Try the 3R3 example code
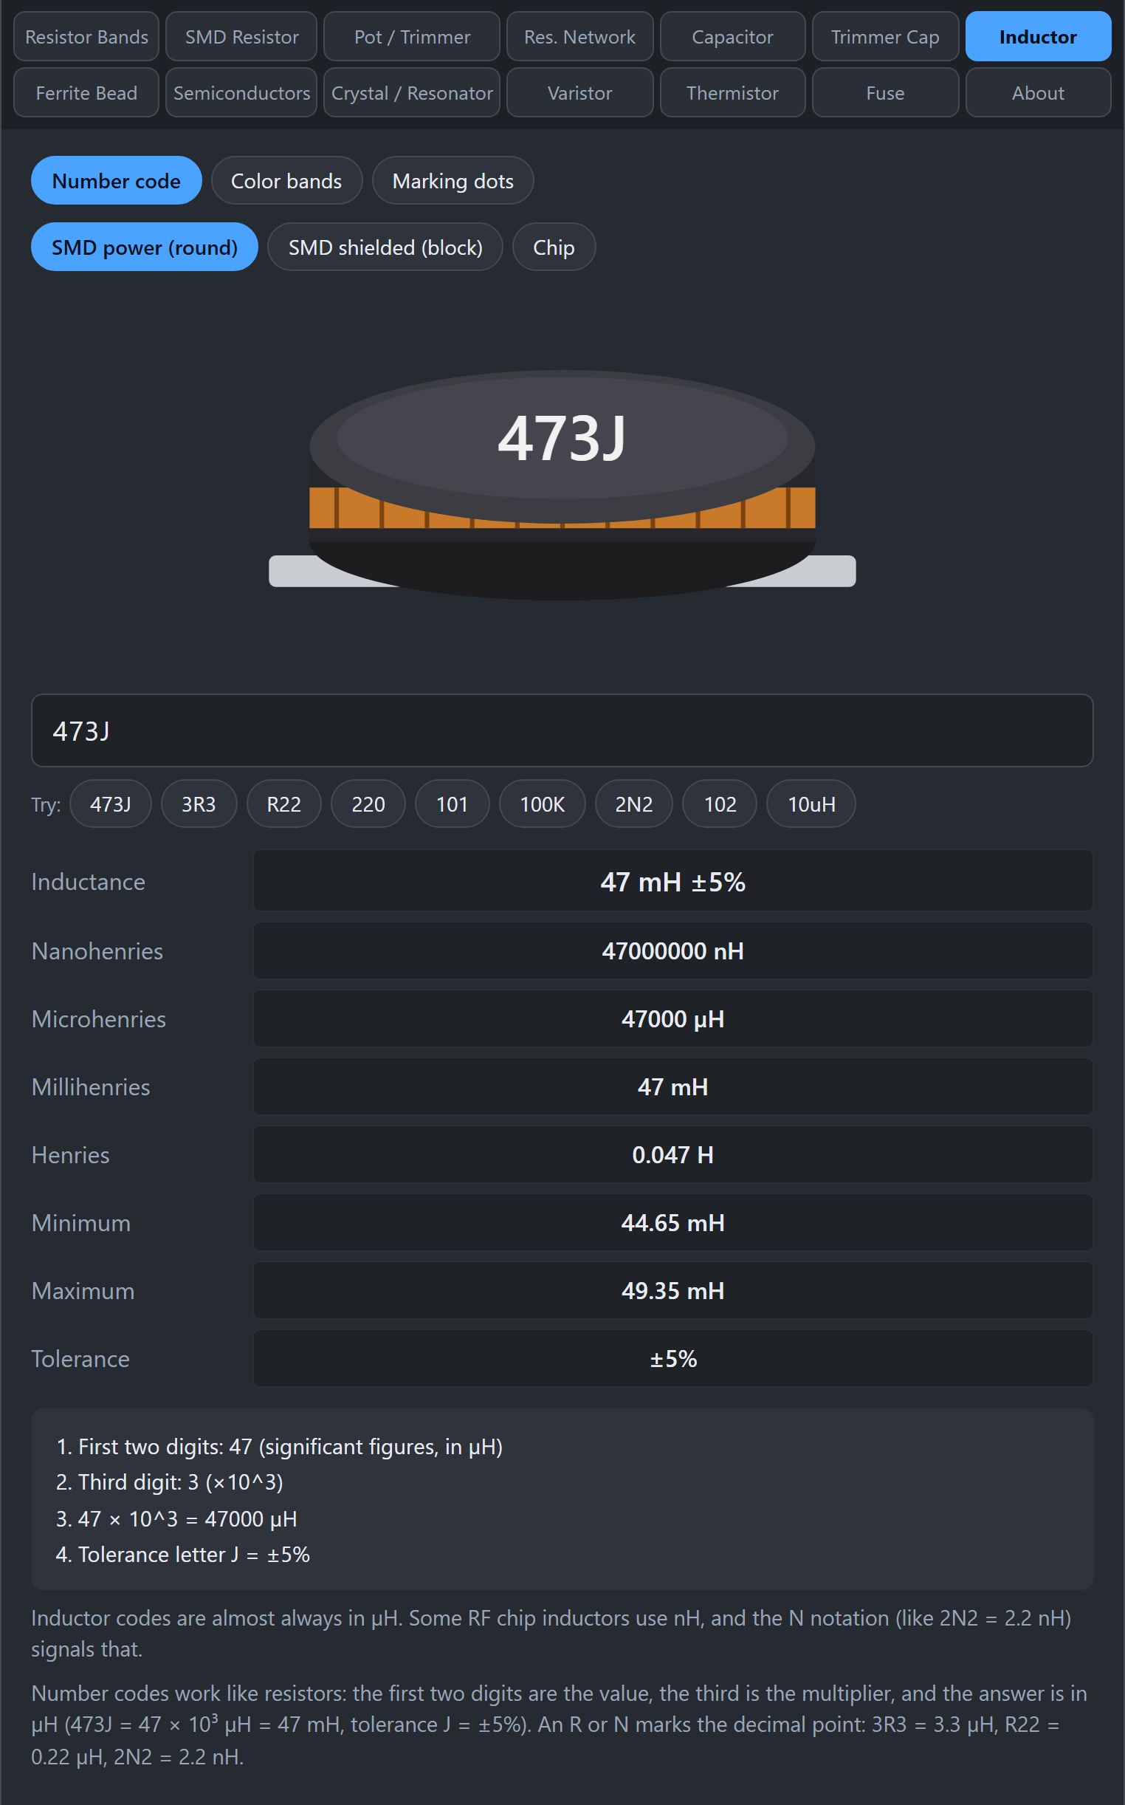Viewport: 1125px width, 1805px height. coord(199,804)
